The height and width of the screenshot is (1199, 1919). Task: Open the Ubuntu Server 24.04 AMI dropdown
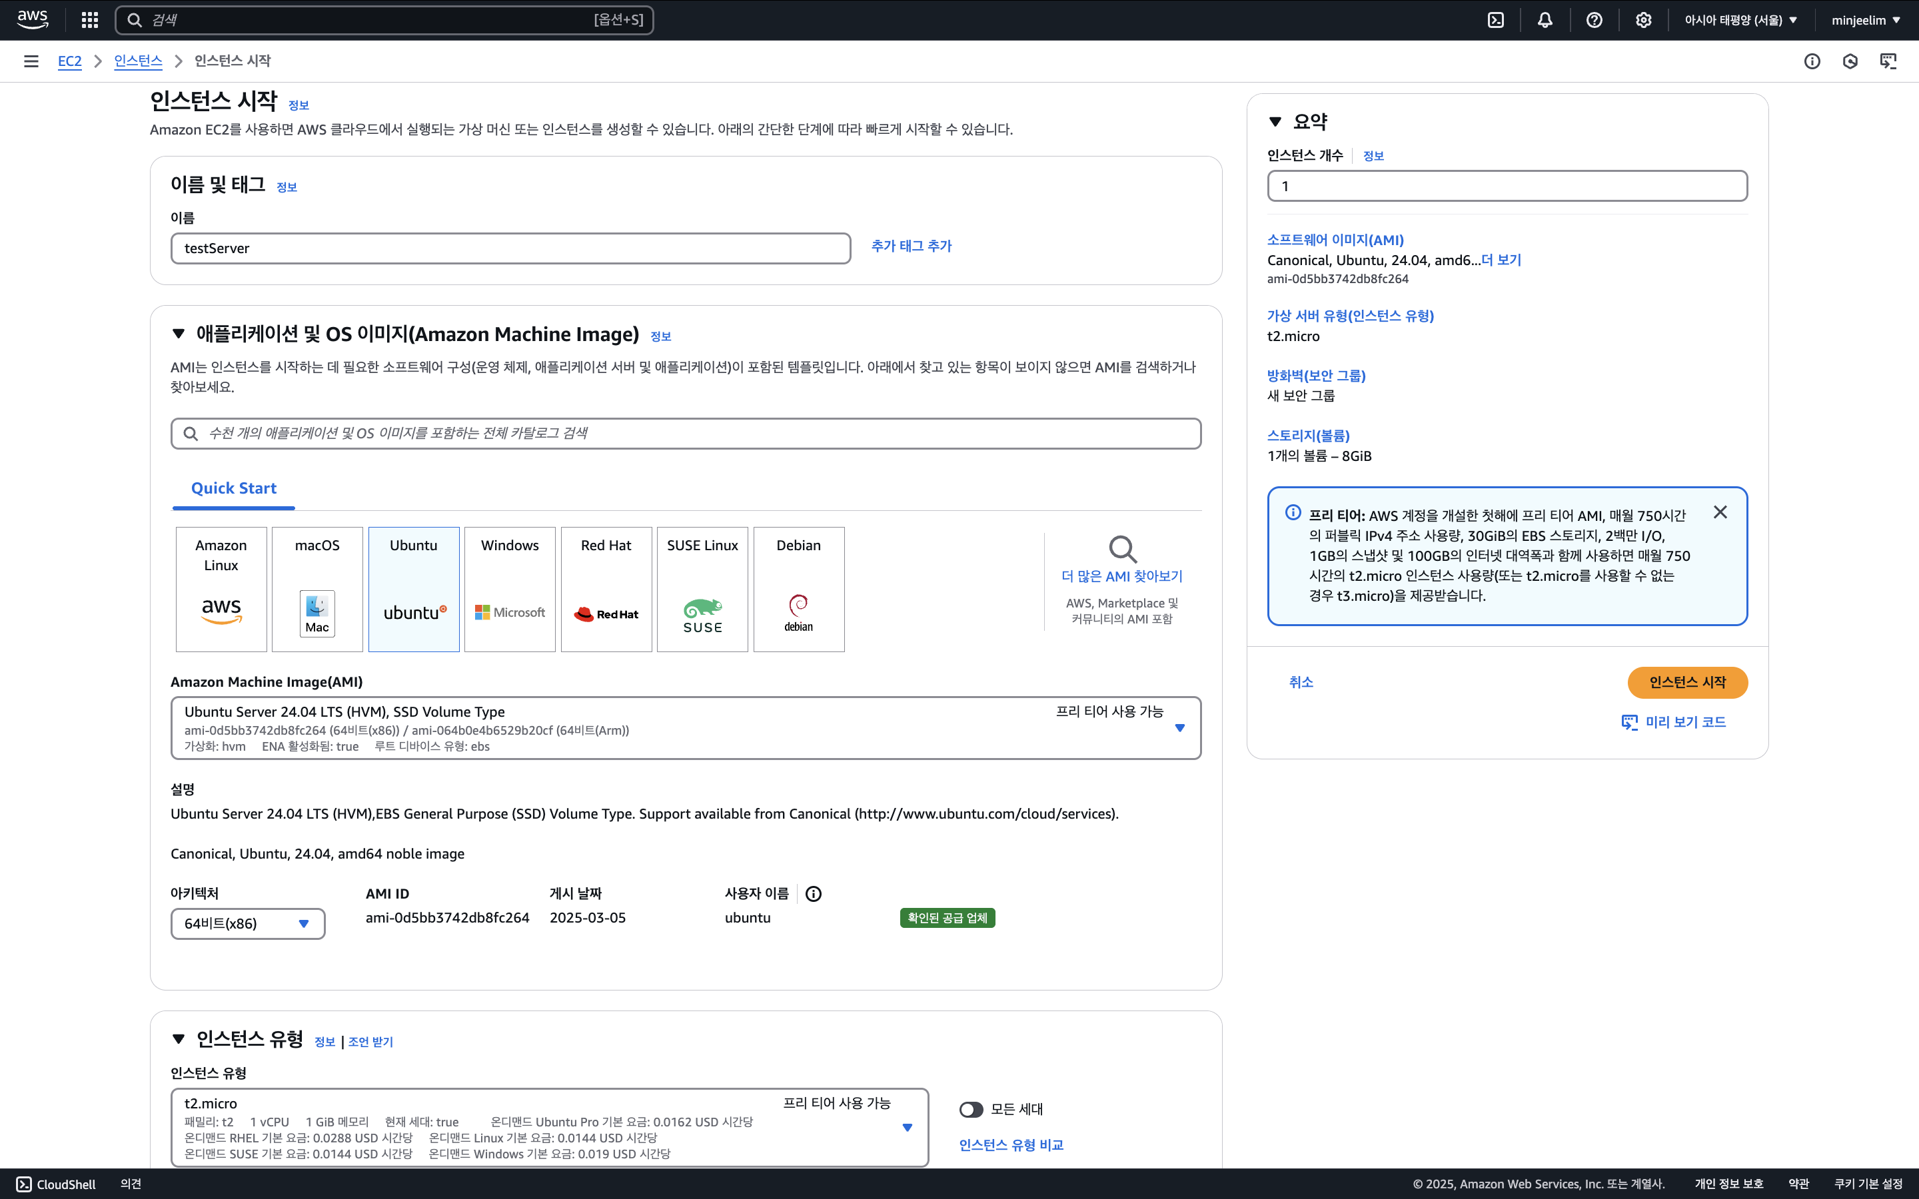pos(685,728)
